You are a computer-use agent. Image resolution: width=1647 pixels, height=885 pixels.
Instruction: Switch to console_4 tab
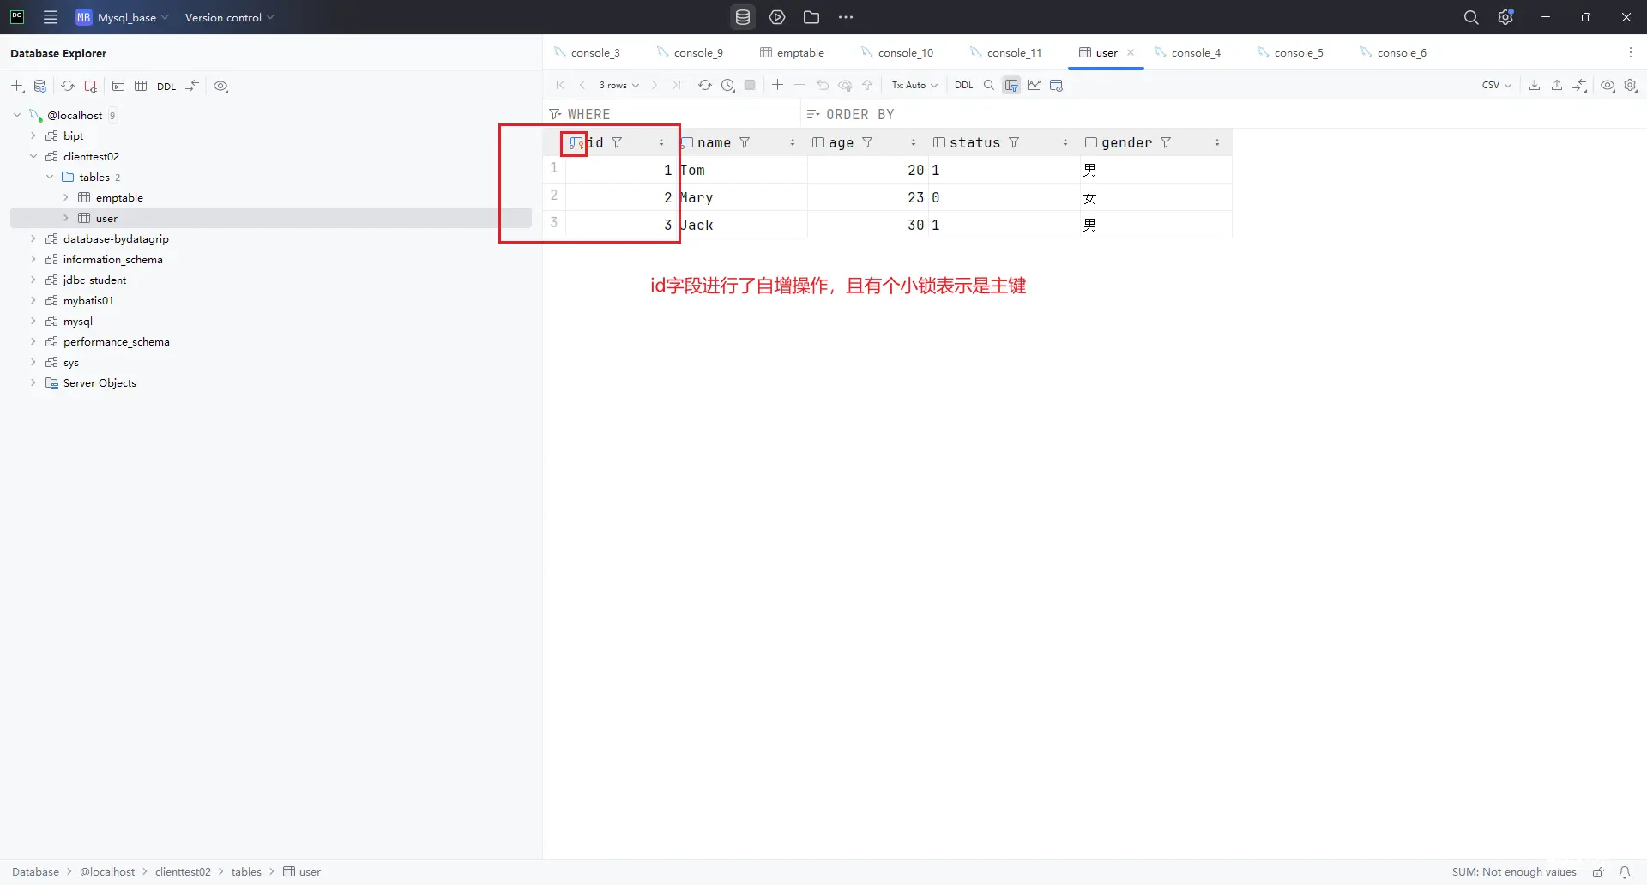pos(1188,52)
